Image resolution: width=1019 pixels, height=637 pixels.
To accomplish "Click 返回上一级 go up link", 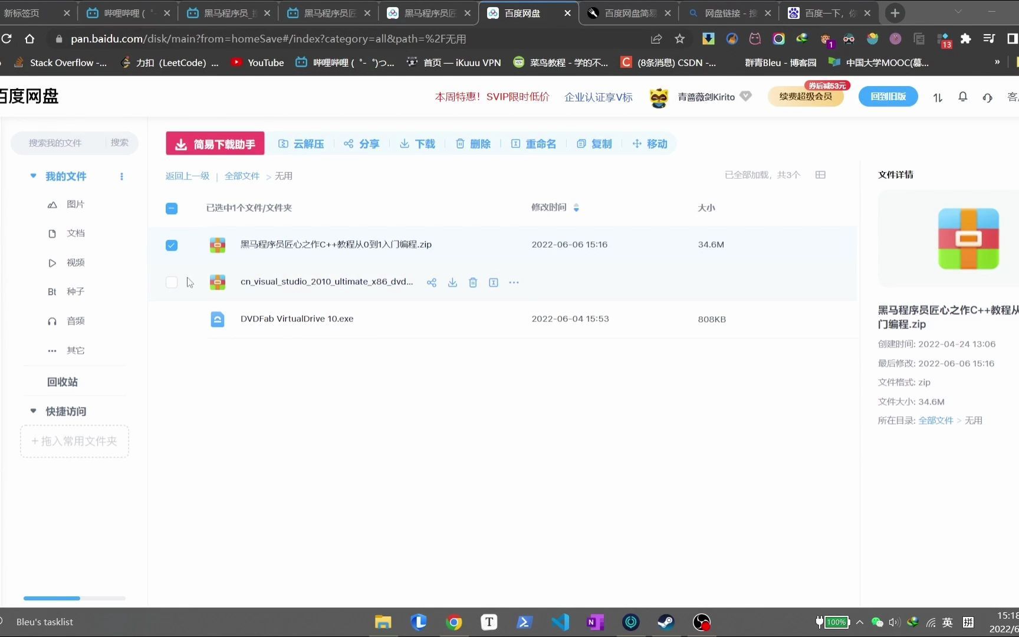I will [188, 176].
